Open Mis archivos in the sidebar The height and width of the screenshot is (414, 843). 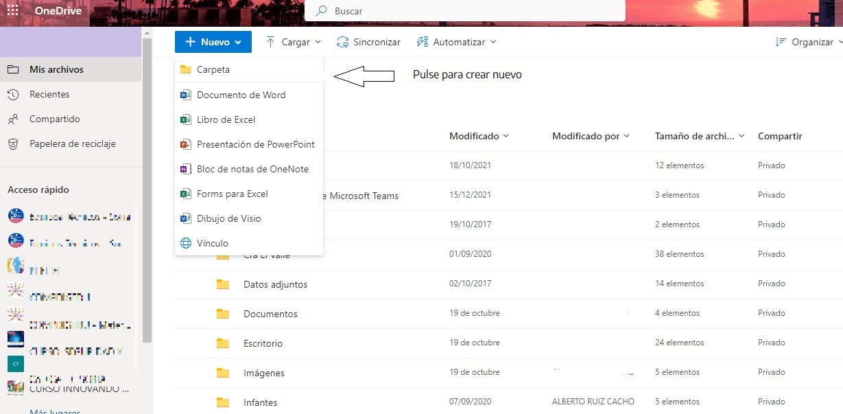(71, 69)
